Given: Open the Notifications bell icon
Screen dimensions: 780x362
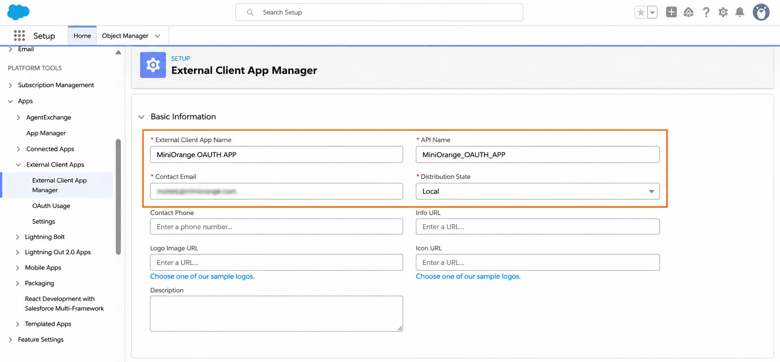Looking at the screenshot, I should pyautogui.click(x=740, y=12).
